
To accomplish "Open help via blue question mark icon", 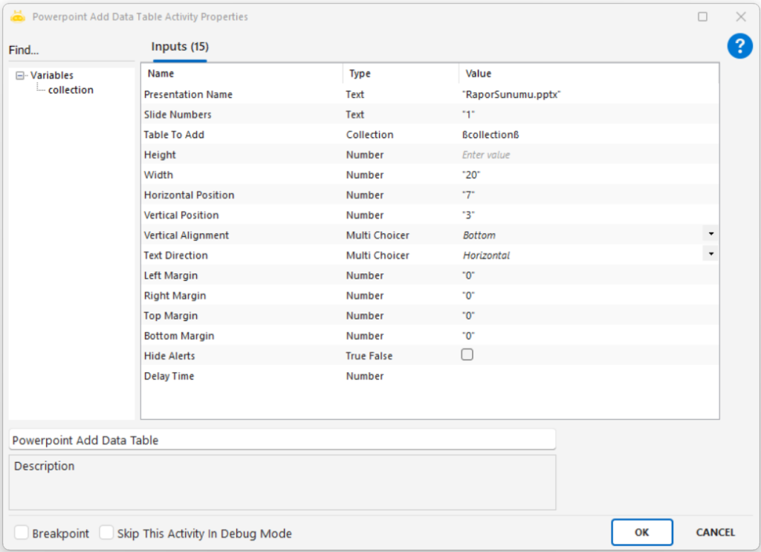I will pyautogui.click(x=739, y=47).
